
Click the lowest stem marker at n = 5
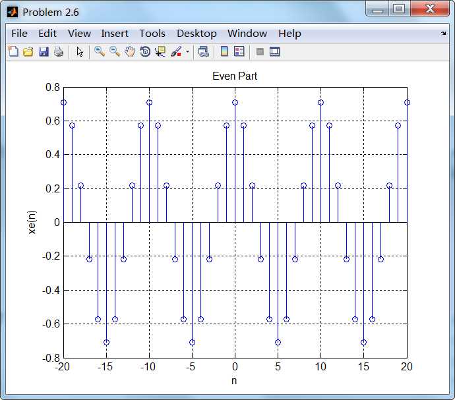coord(278,343)
